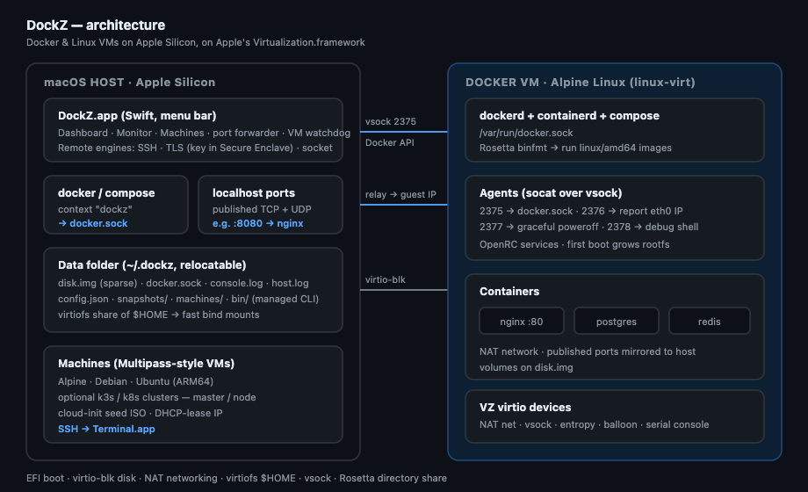Open the '→ docker.sock' blue link
This screenshot has height=492, width=808.
tap(93, 223)
